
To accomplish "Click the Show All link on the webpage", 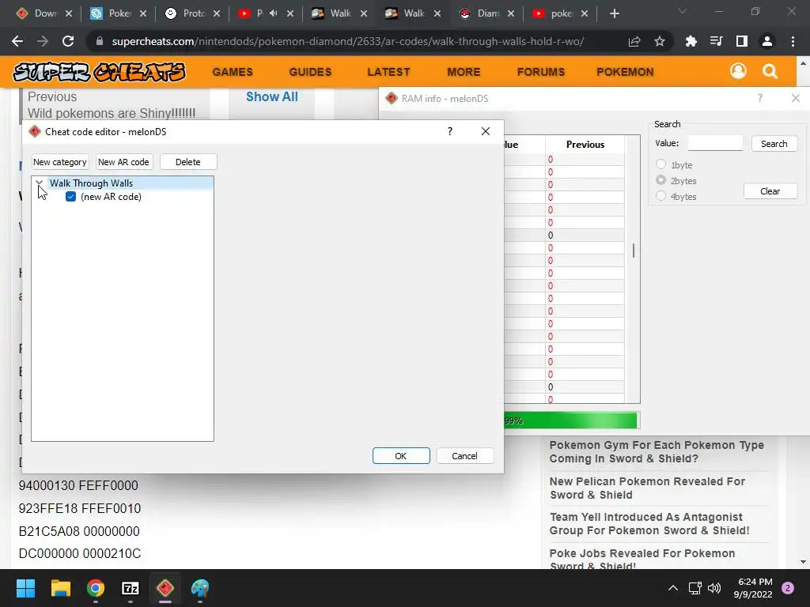I will pyautogui.click(x=272, y=96).
